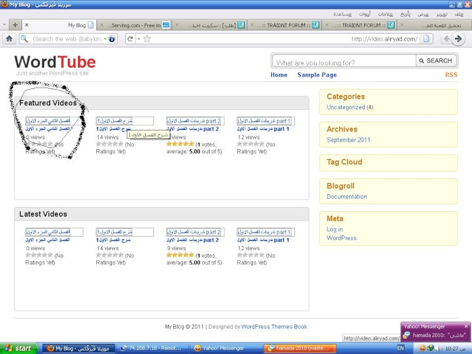
Task: Open the تأريخ menu
Action: 405,14
